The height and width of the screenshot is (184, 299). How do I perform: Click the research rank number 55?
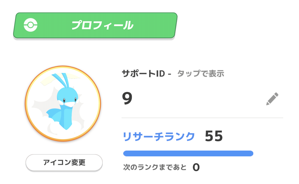coord(214,136)
